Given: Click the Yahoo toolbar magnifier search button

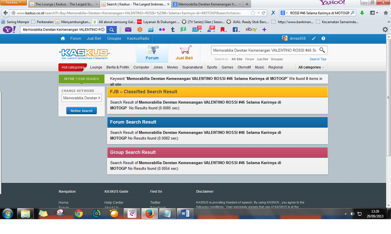Looking at the screenshot, I should [x=112, y=30].
